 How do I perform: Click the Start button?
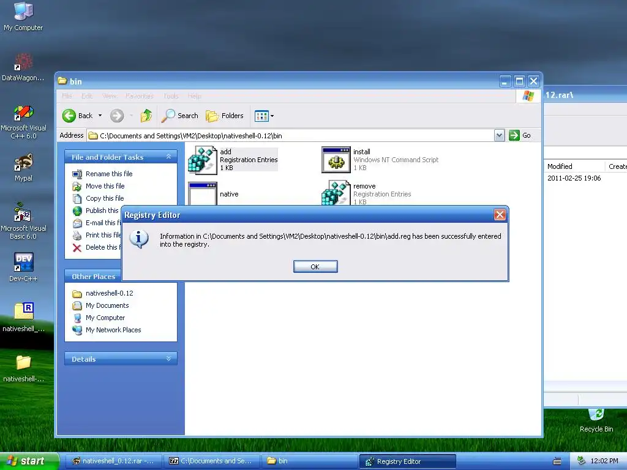29,461
